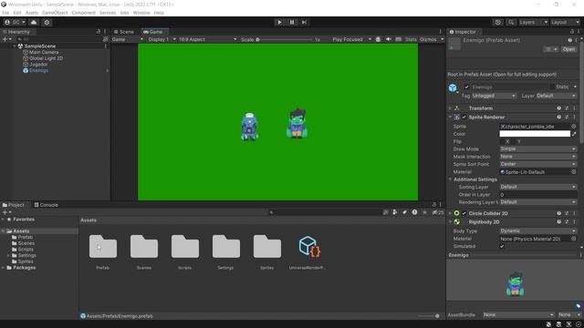
Task: Open the File menu
Action: coord(5,13)
